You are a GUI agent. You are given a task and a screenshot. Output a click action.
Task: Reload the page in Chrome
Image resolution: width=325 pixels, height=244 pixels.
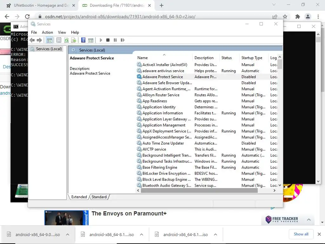[x=27, y=17]
